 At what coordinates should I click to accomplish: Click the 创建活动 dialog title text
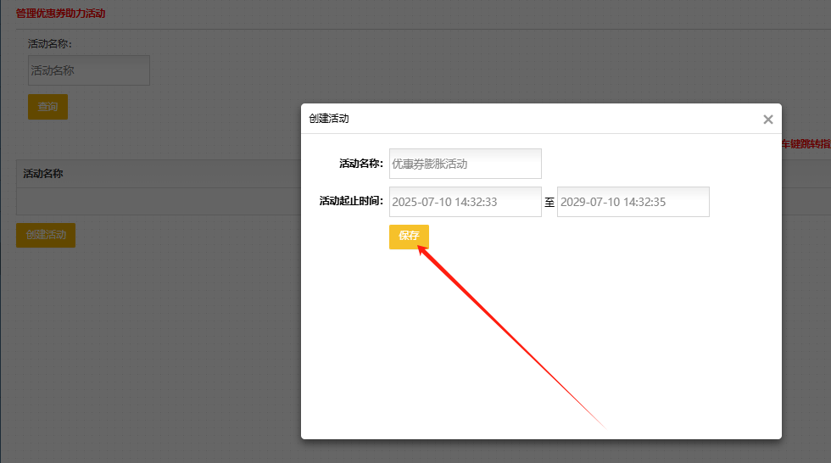click(329, 119)
